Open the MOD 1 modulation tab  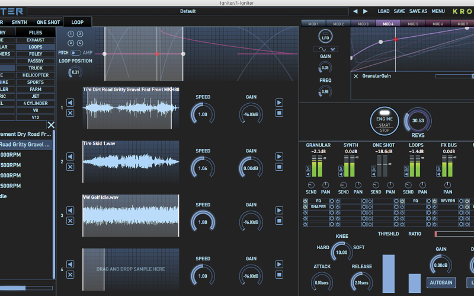(313, 24)
